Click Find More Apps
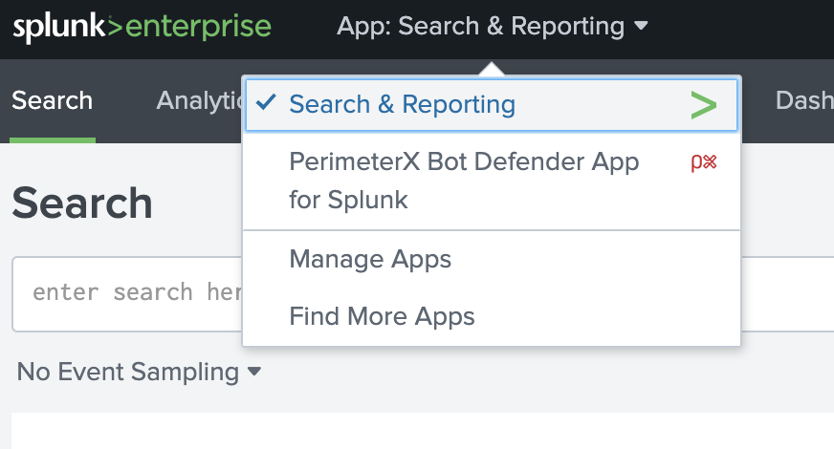Image resolution: width=834 pixels, height=449 pixels. coord(382,316)
